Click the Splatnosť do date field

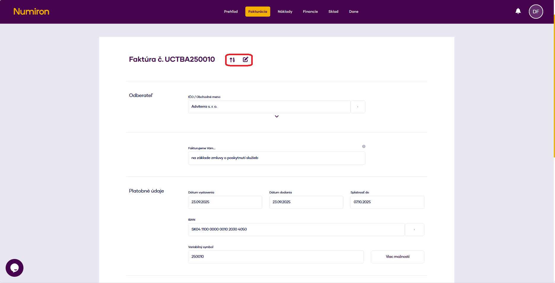(x=387, y=202)
